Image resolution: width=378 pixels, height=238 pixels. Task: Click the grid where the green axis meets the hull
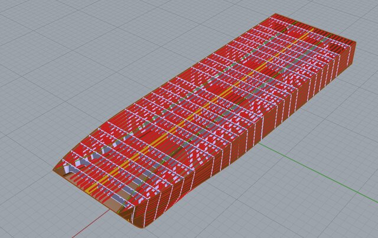point(259,143)
